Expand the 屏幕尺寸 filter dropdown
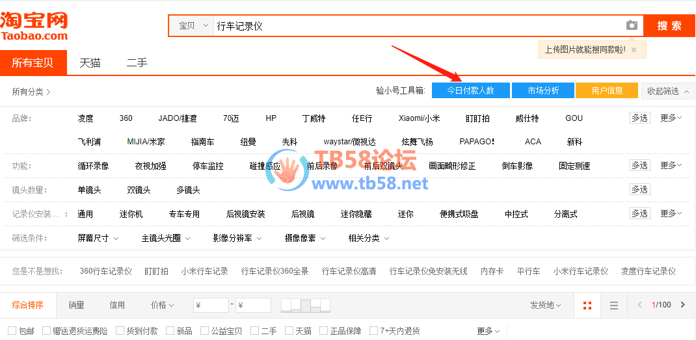 (98, 239)
